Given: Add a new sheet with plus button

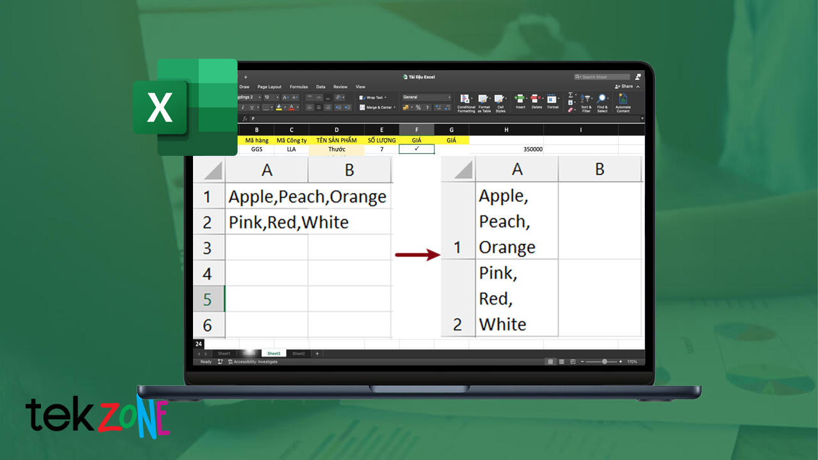Looking at the screenshot, I should [x=317, y=353].
